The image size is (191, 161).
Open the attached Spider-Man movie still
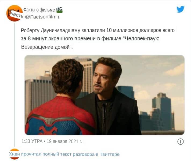click(104, 95)
